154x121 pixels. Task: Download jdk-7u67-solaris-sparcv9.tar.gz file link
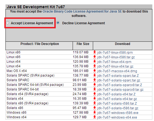pos(120,90)
